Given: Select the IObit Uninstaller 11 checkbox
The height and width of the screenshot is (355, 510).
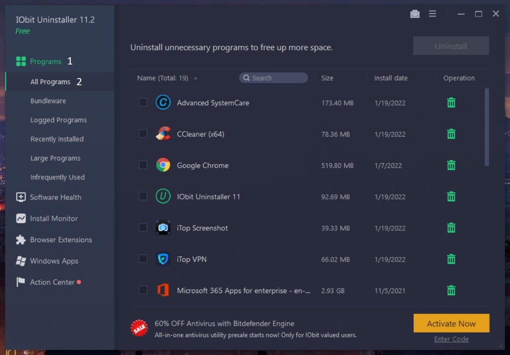Looking at the screenshot, I should (x=143, y=196).
